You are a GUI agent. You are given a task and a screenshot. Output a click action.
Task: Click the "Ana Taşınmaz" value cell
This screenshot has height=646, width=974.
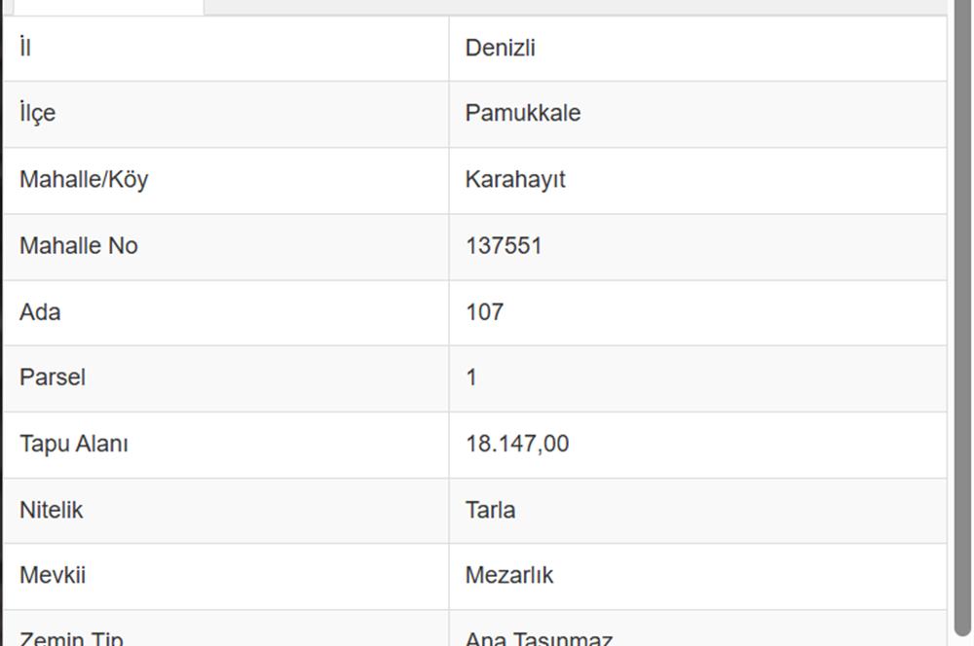[539, 637]
